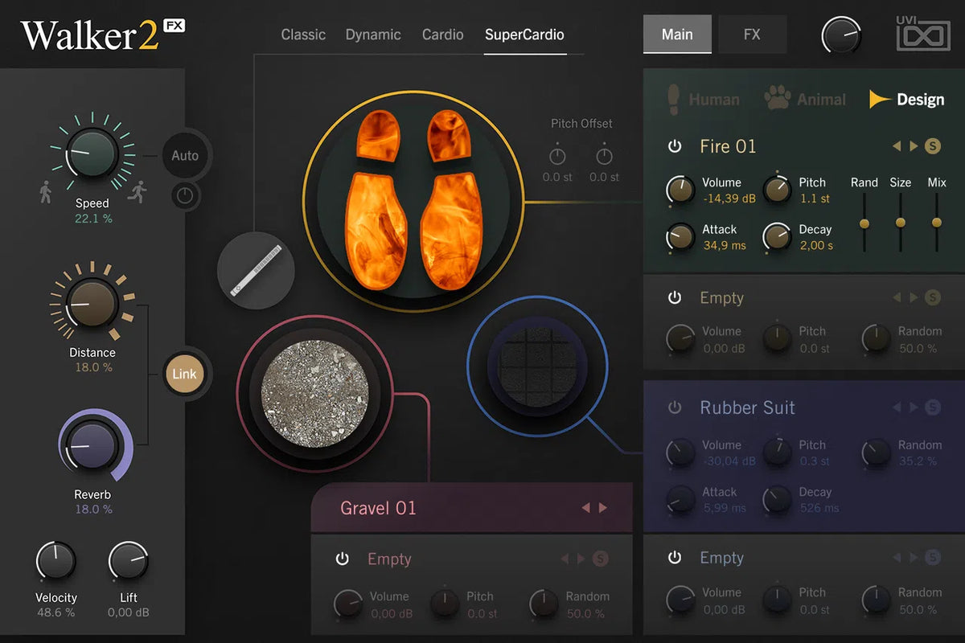Select previous preset for Fire 01

point(897,146)
